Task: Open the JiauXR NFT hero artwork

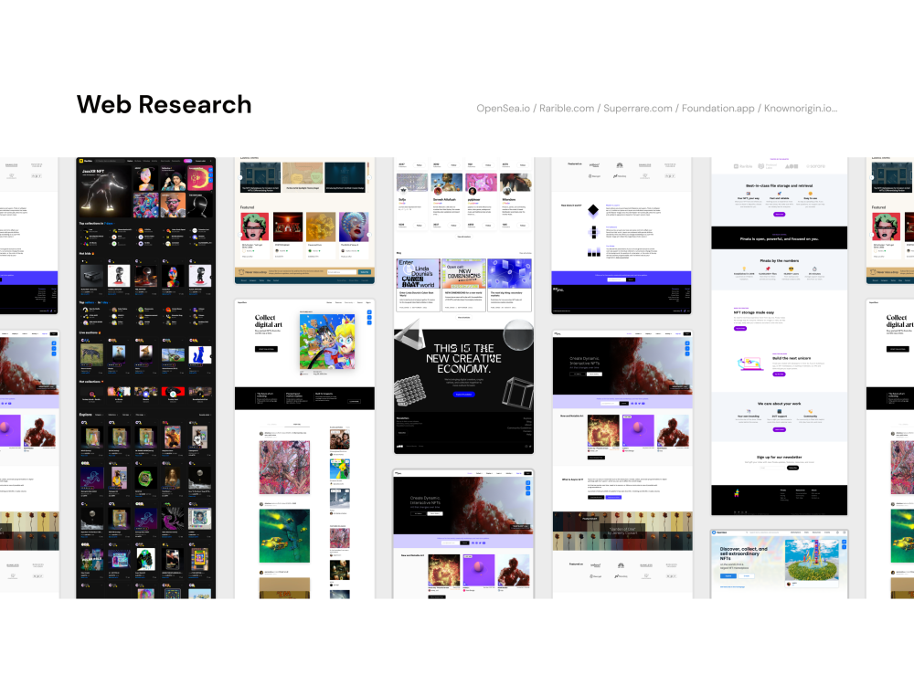Action: click(105, 192)
